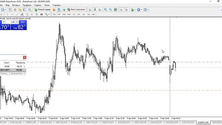This screenshot has width=222, height=125.
Task: Open the Сервис menu
Action: 38,5
